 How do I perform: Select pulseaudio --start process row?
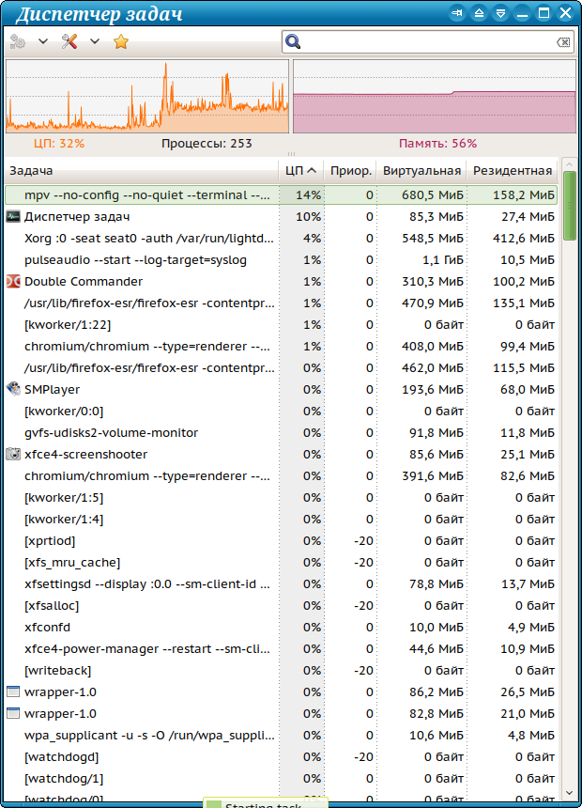tap(282, 260)
